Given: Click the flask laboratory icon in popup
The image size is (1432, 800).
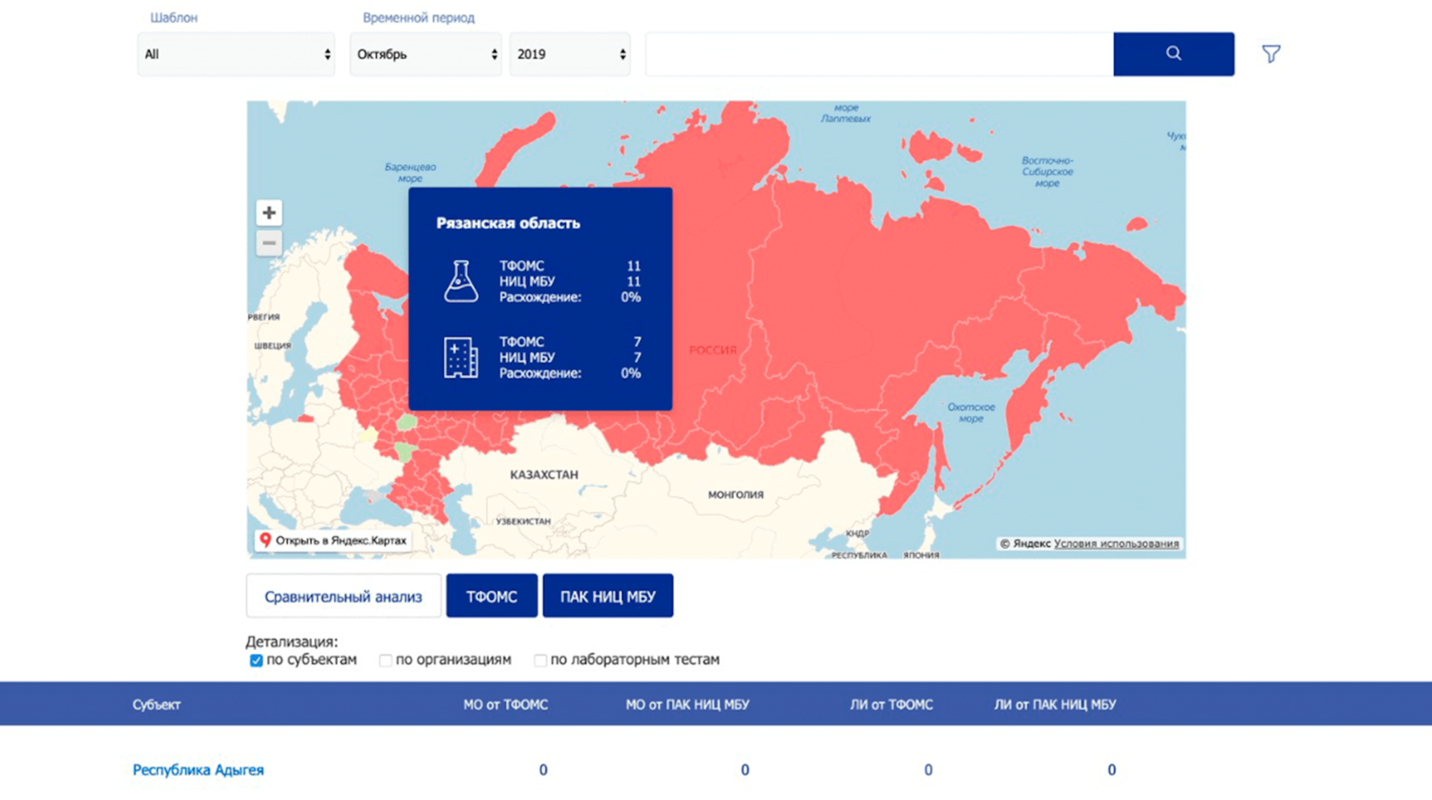Looking at the screenshot, I should pyautogui.click(x=460, y=281).
